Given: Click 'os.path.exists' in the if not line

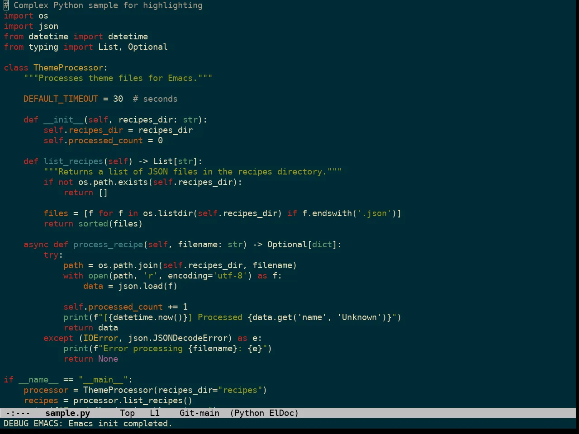Looking at the screenshot, I should (x=113, y=182).
